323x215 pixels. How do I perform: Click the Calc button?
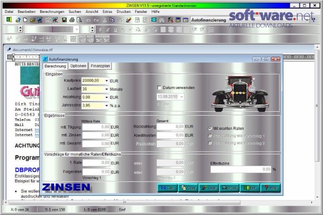pyautogui.click(x=168, y=188)
